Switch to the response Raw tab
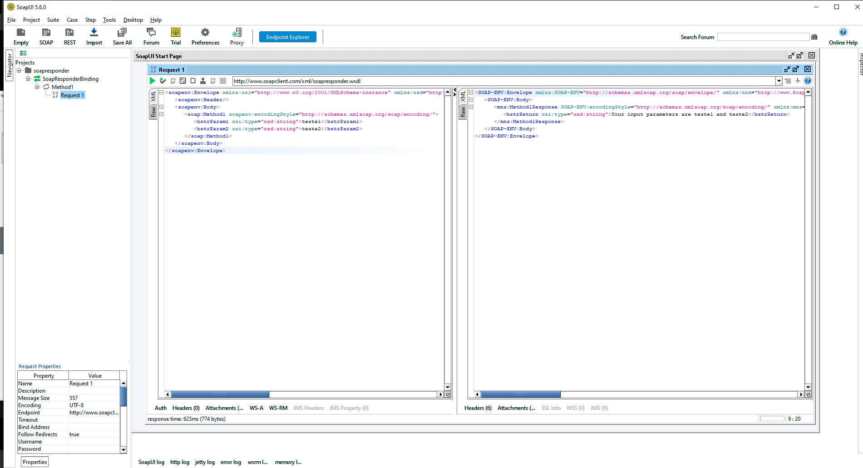 [x=463, y=112]
